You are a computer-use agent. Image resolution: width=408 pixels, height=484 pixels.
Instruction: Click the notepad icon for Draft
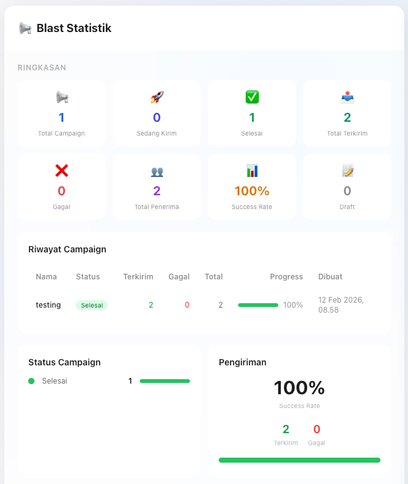point(347,171)
